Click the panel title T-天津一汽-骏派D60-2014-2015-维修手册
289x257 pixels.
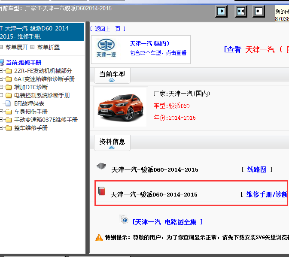pyautogui.click(x=42, y=32)
